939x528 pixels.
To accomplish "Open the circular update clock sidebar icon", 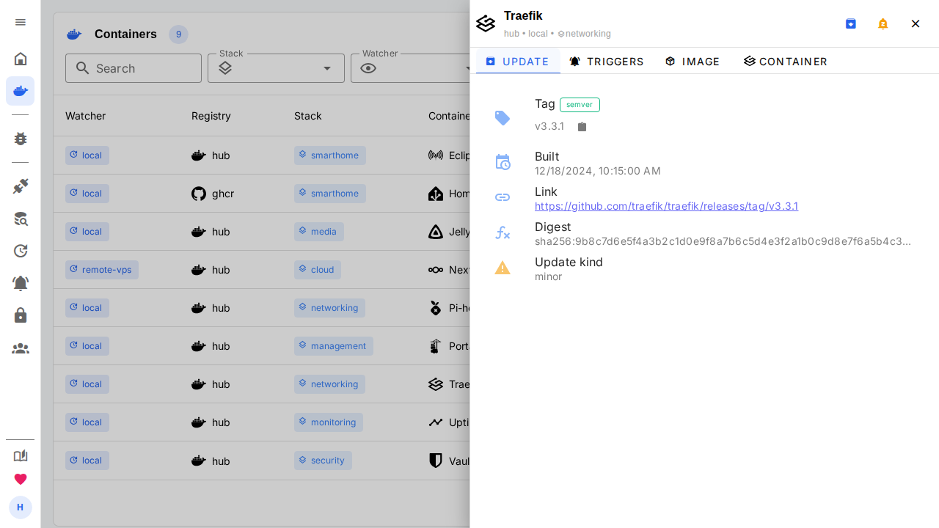I will point(21,251).
